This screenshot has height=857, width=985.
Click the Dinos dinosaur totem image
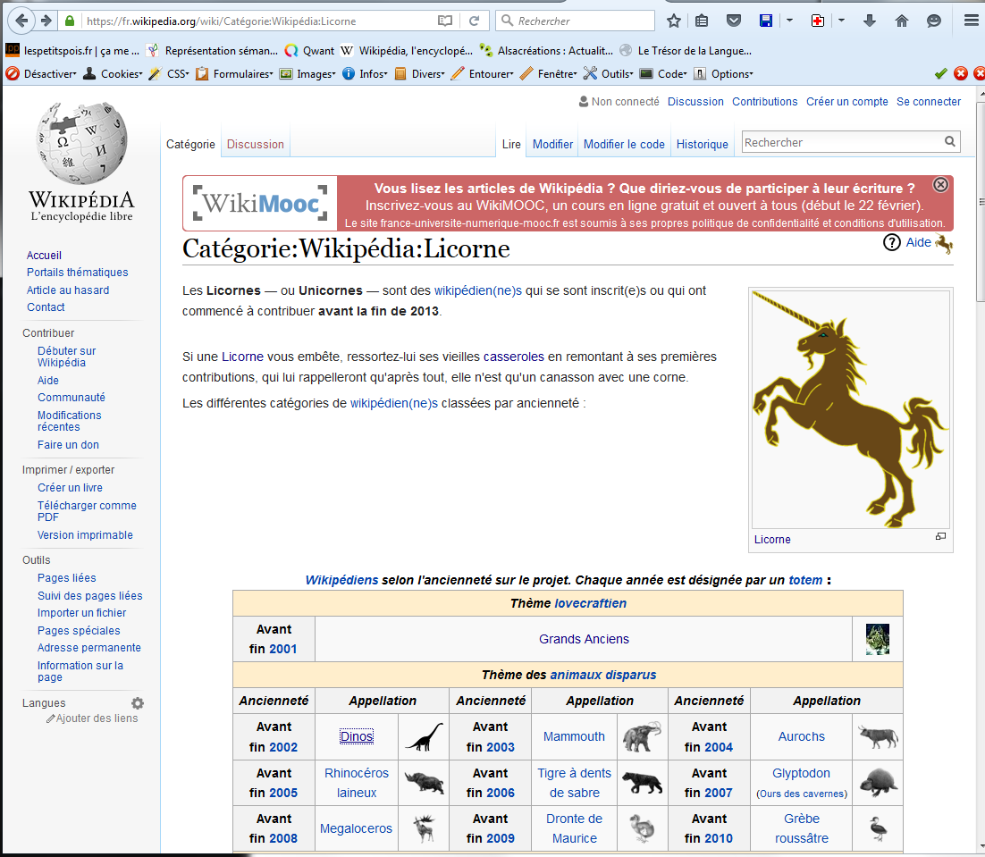(x=424, y=736)
